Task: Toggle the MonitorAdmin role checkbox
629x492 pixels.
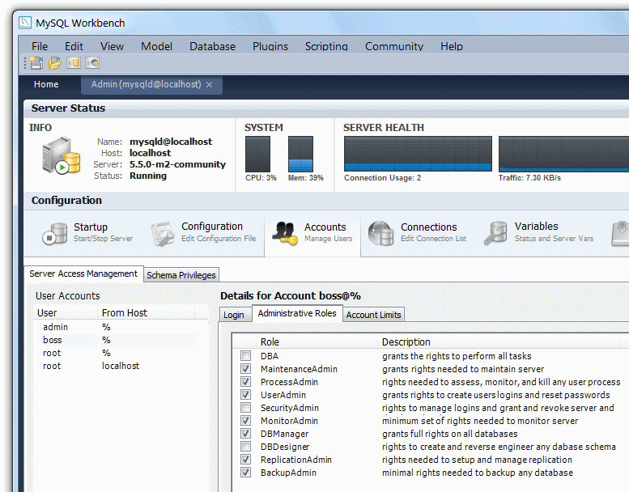Action: (x=245, y=420)
